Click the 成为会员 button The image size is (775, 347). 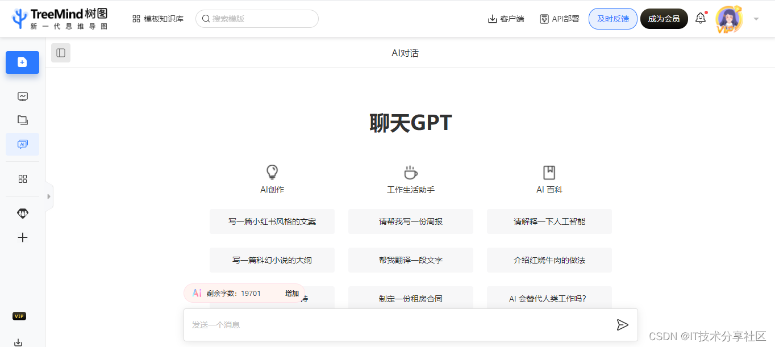664,19
